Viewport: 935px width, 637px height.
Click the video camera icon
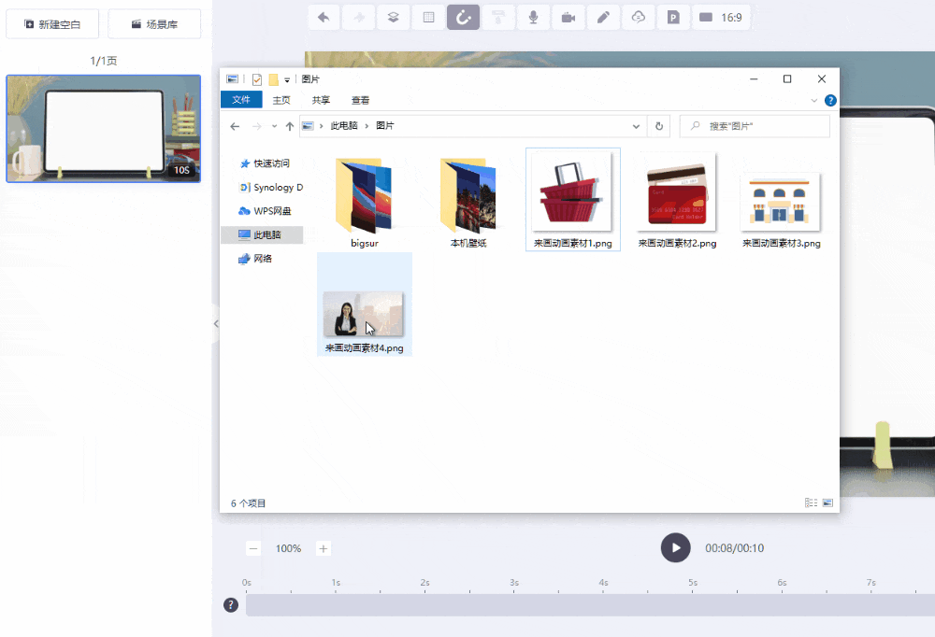568,17
